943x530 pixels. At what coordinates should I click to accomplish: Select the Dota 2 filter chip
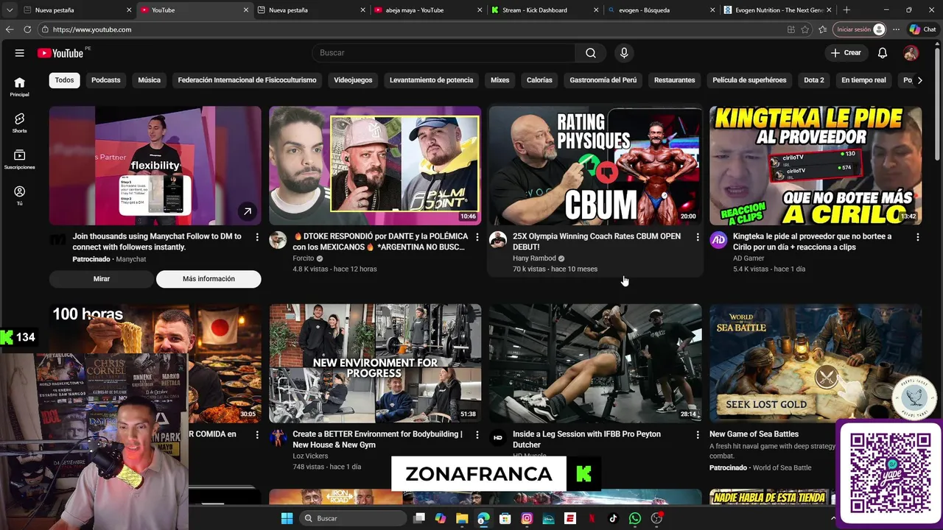coord(813,80)
